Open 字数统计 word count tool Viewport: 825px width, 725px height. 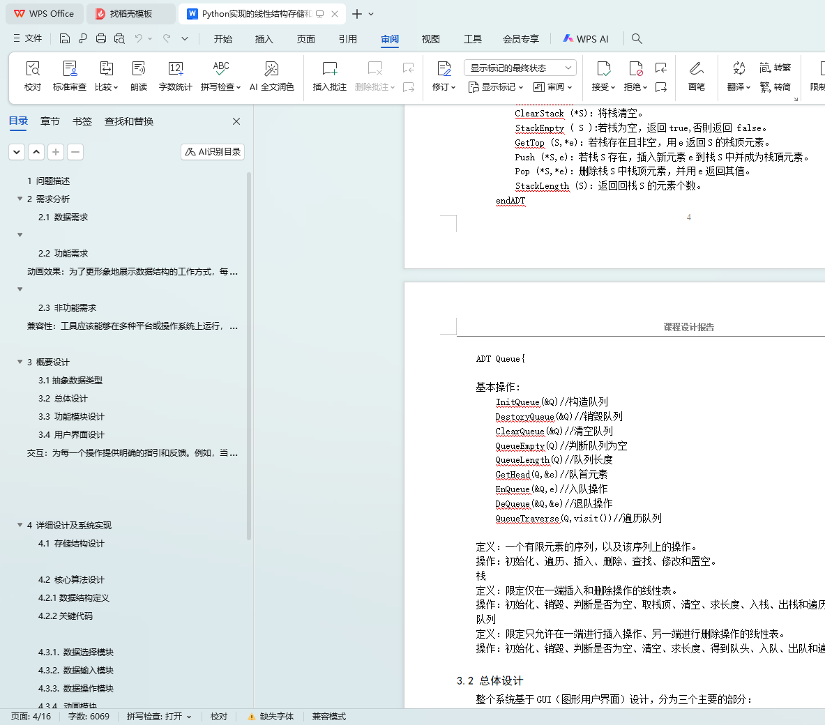(175, 68)
